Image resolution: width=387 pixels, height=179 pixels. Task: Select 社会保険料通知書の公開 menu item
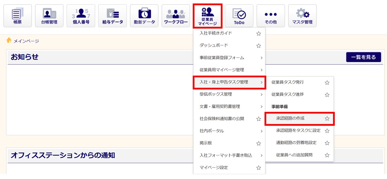[x=229, y=119]
